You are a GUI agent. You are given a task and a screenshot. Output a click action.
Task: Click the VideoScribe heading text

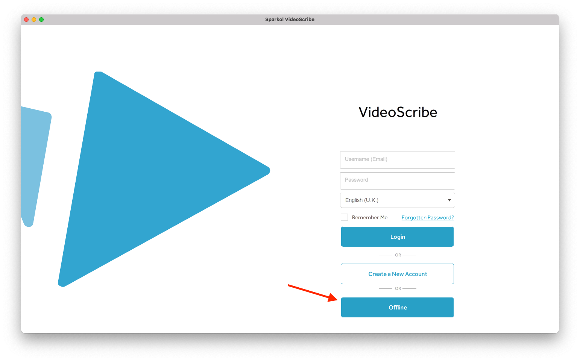pyautogui.click(x=398, y=112)
